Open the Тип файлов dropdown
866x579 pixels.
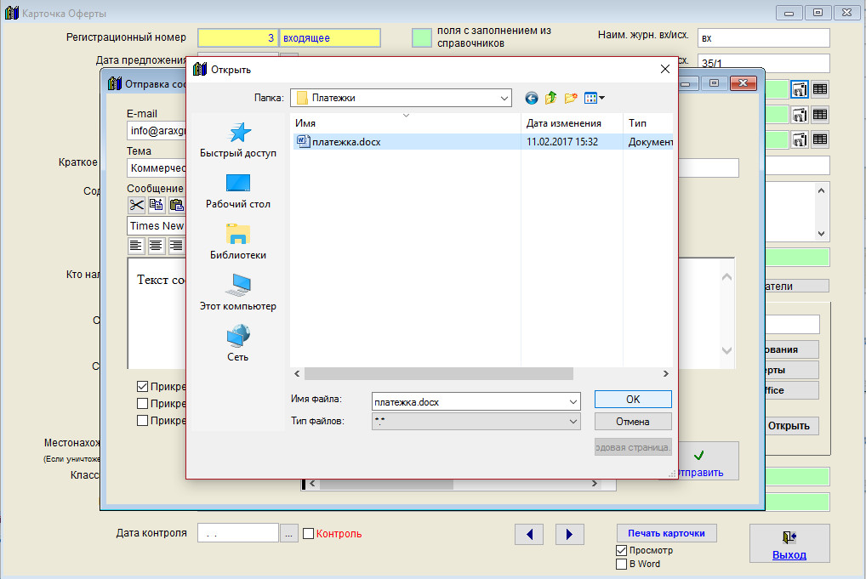pos(476,421)
